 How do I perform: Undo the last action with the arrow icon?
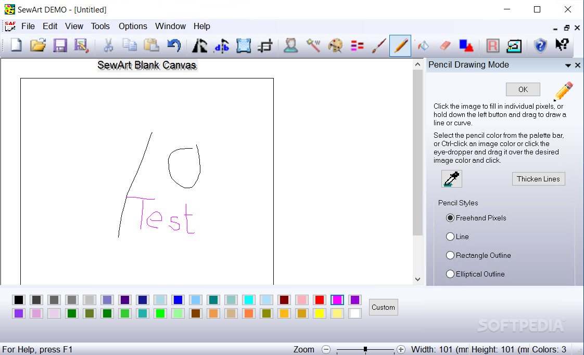(x=173, y=45)
